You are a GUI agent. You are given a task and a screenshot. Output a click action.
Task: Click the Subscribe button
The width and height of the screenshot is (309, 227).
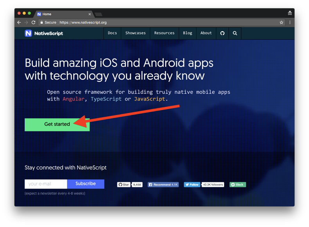(86, 184)
